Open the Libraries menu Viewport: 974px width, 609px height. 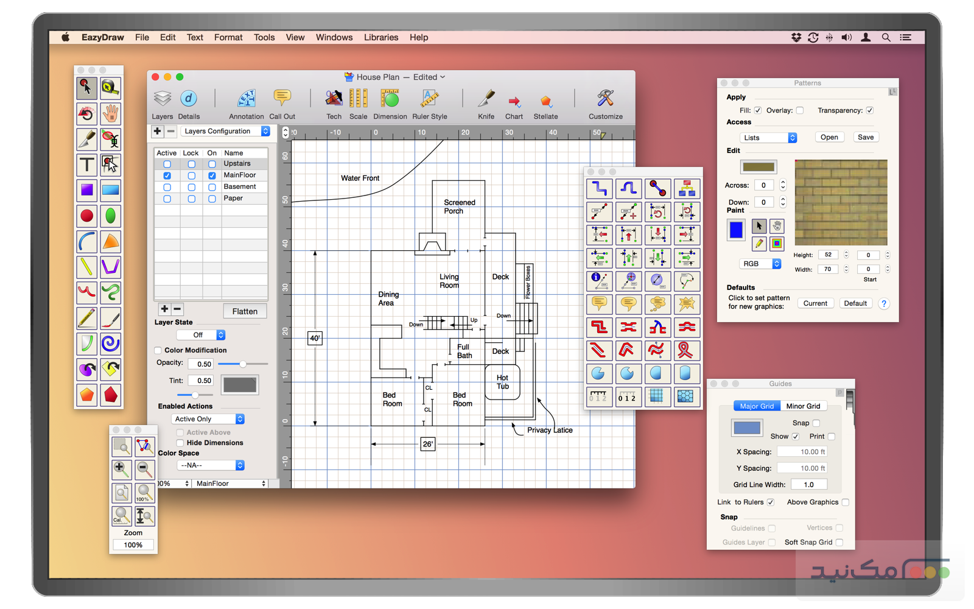click(x=380, y=37)
